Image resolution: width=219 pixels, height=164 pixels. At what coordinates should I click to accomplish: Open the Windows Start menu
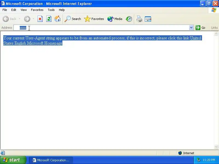13,160
